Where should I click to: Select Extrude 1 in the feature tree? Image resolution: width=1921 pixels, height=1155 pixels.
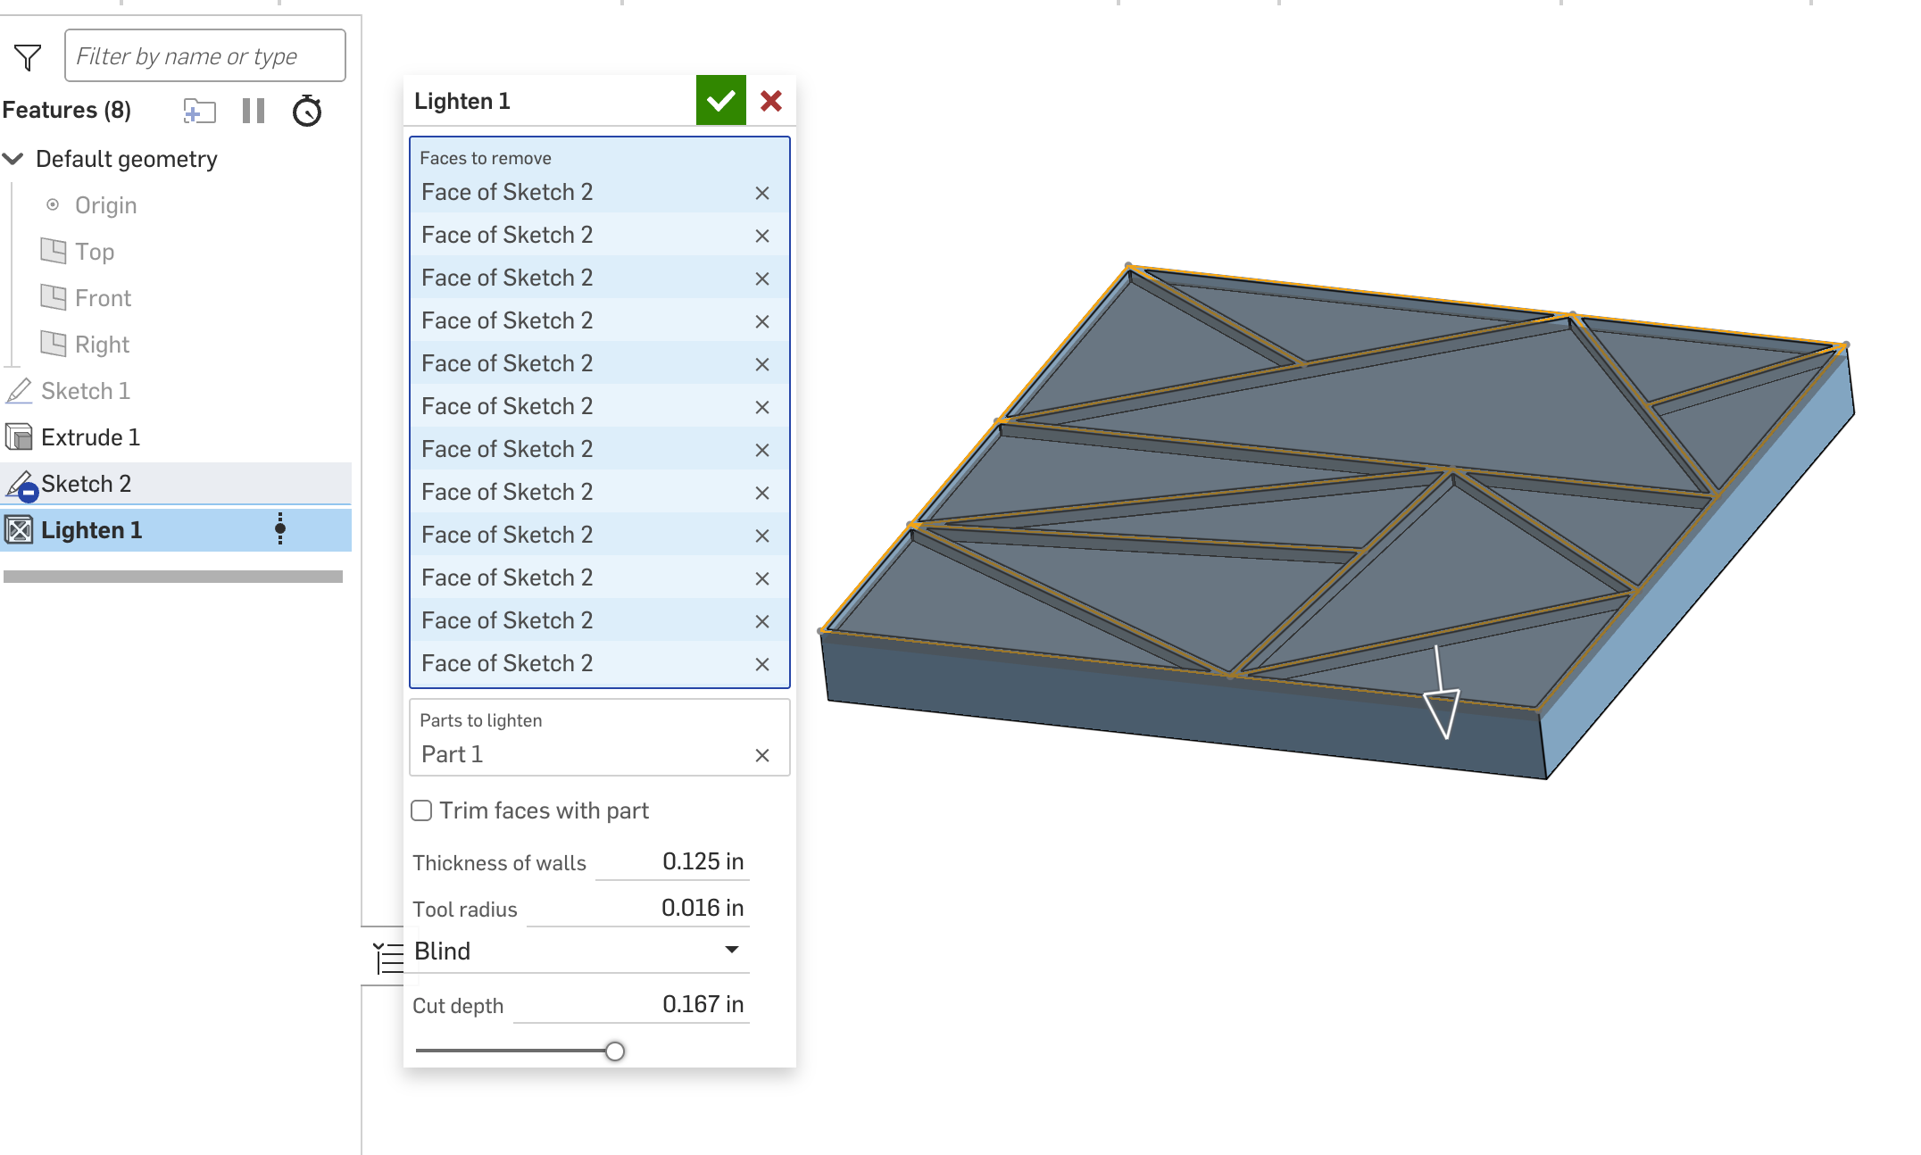89,437
